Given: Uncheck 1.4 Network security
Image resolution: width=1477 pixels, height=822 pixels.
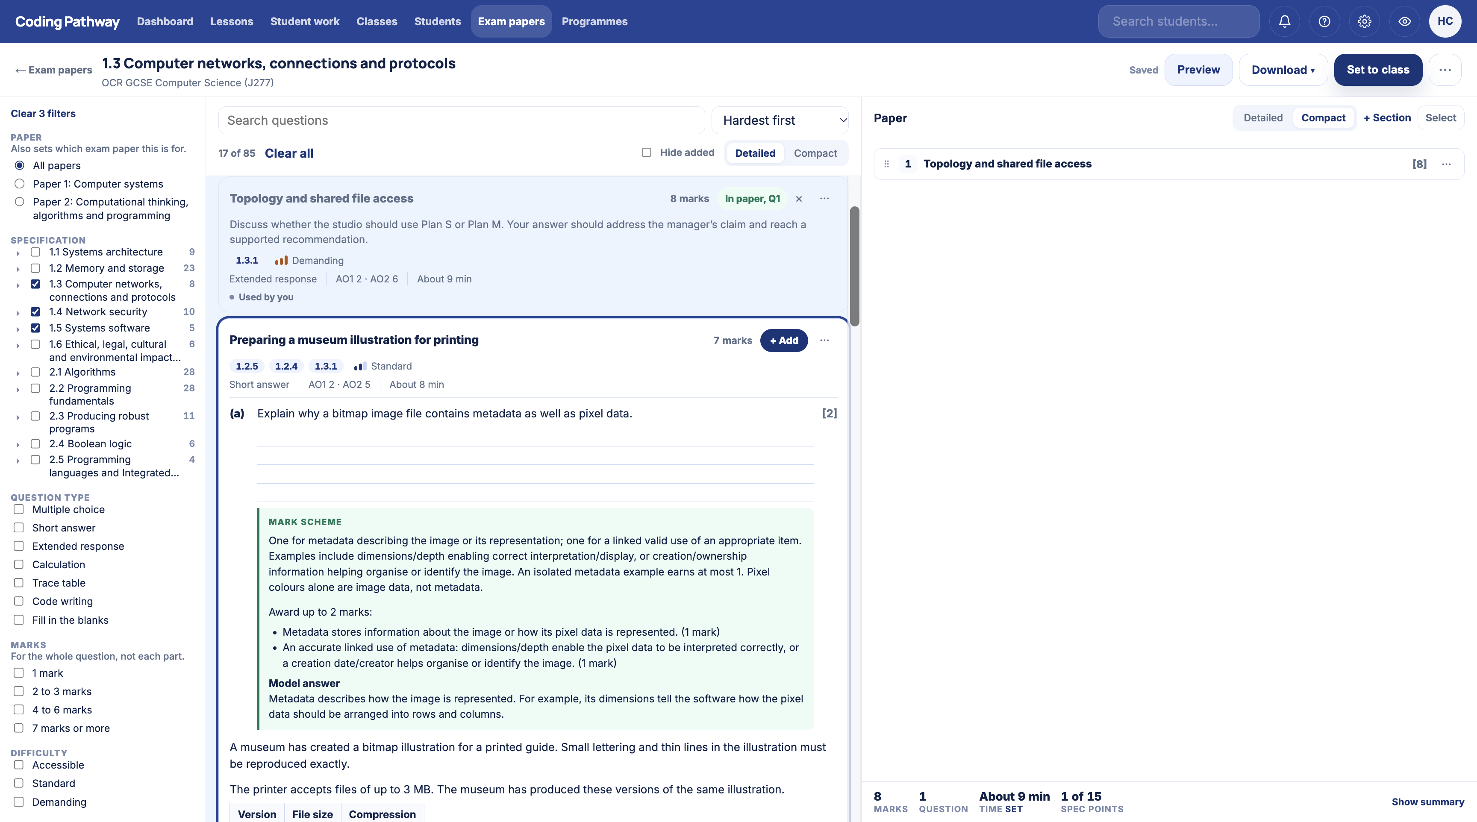Looking at the screenshot, I should [35, 312].
